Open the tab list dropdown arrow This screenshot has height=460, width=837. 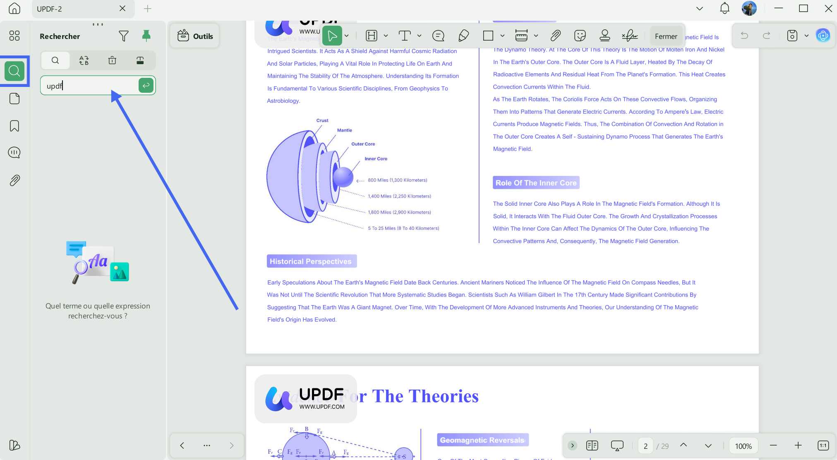coord(700,8)
